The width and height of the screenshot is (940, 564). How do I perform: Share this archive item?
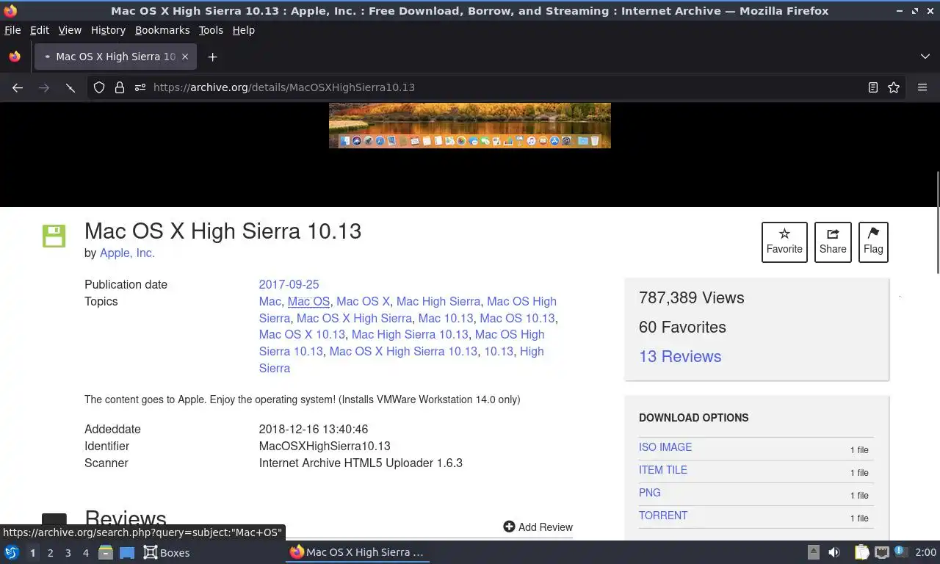click(833, 242)
